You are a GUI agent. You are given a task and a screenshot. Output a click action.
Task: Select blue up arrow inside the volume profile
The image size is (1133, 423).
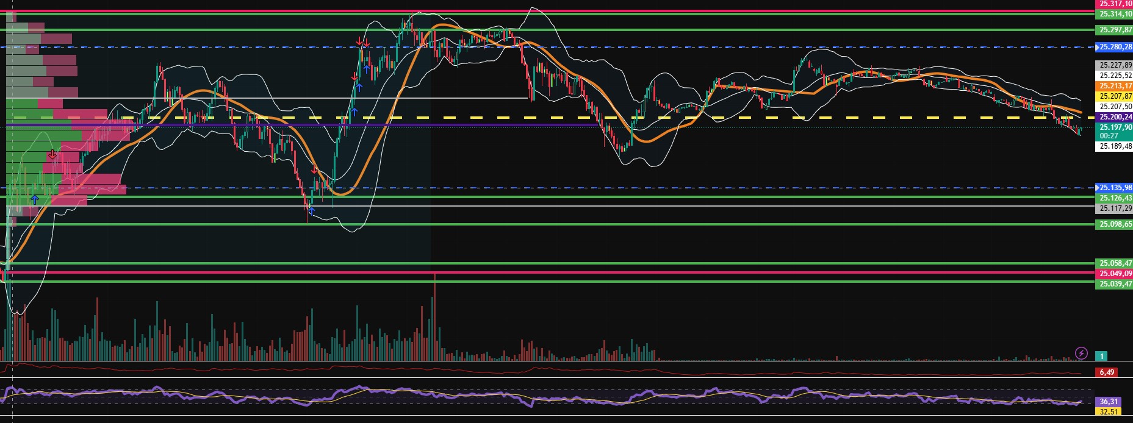35,199
